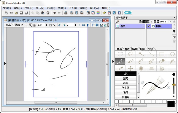
Task: Open the 图层(L) menu
Action: [62, 8]
